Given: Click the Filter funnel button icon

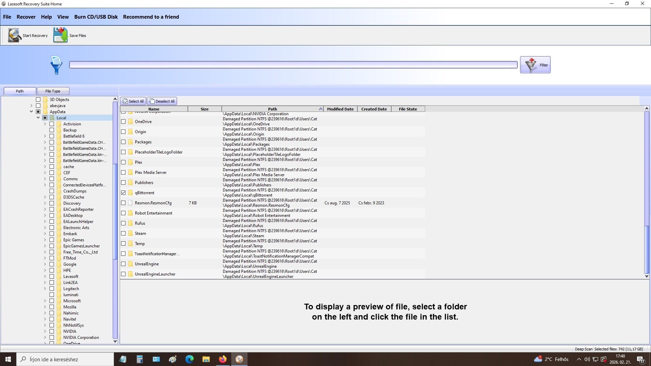Looking at the screenshot, I should pyautogui.click(x=531, y=65).
